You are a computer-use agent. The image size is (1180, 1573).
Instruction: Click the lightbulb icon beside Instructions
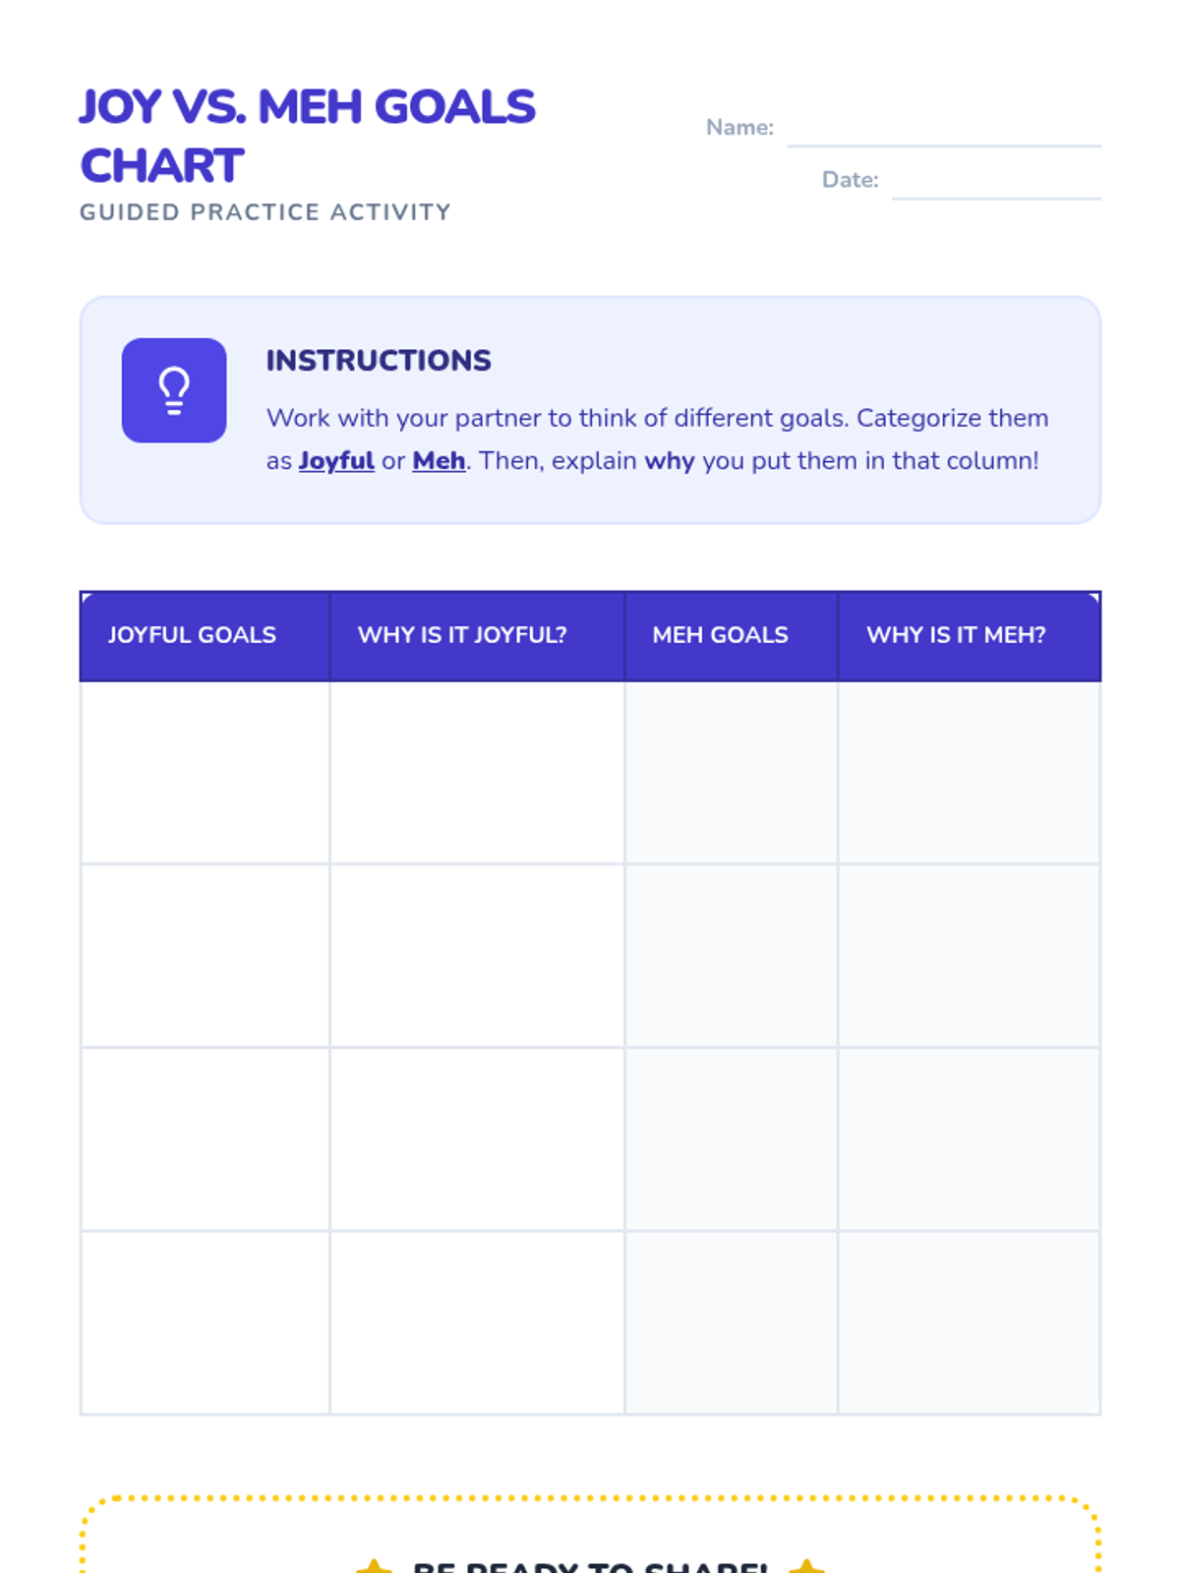coord(174,390)
